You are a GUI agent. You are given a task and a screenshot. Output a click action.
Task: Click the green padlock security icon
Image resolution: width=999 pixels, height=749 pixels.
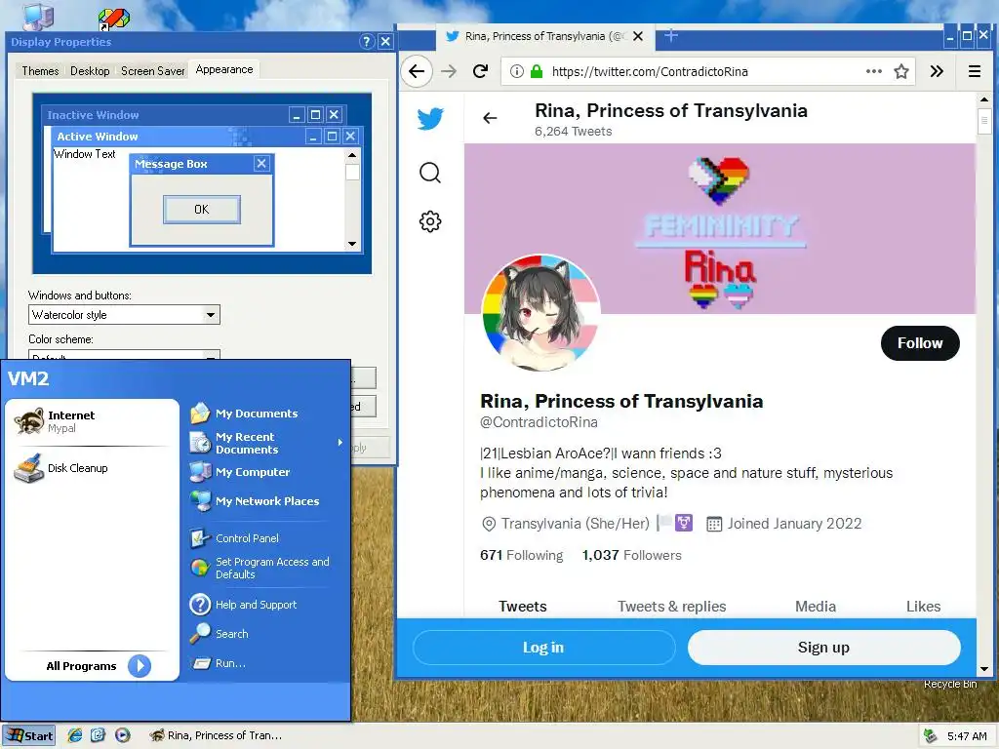pos(537,71)
